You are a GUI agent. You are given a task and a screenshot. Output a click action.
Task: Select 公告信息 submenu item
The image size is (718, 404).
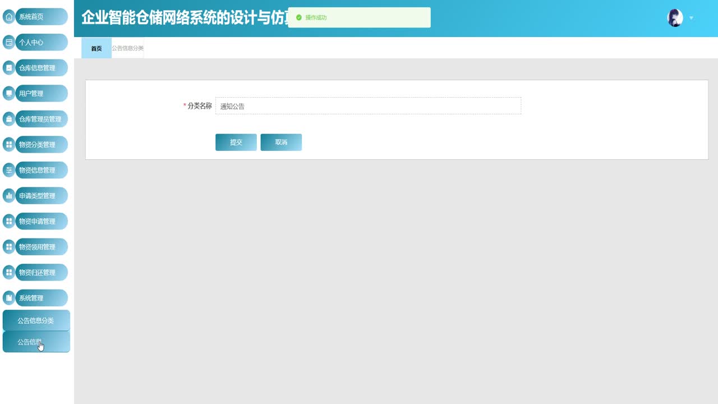tap(36, 342)
